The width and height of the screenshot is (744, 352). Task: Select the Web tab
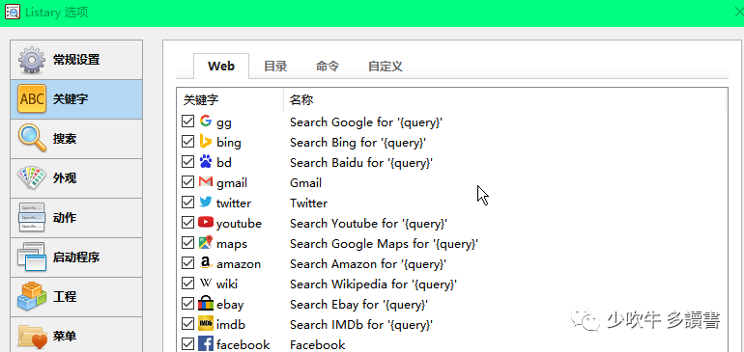(221, 66)
